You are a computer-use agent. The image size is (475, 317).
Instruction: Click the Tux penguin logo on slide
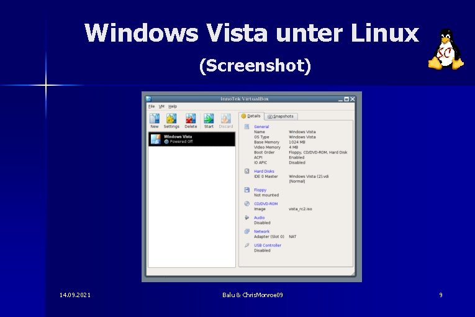tap(446, 49)
